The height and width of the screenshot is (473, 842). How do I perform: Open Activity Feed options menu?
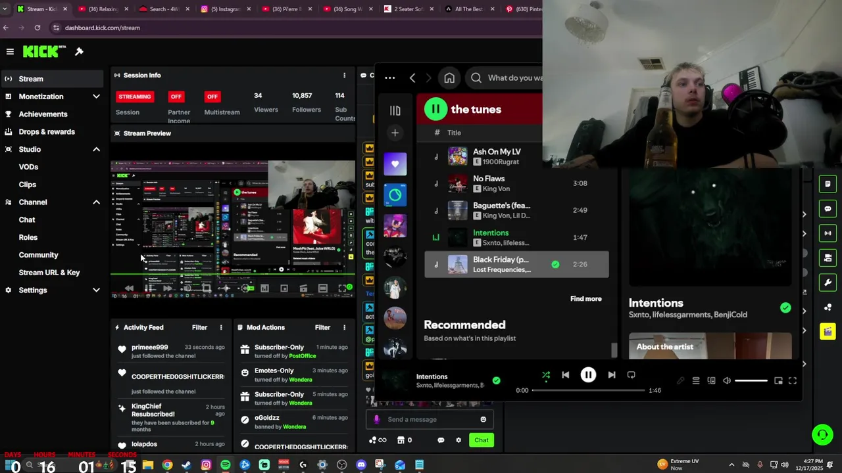(221, 327)
